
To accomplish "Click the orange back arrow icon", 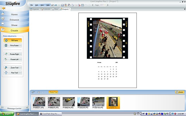I will (3, 8).
